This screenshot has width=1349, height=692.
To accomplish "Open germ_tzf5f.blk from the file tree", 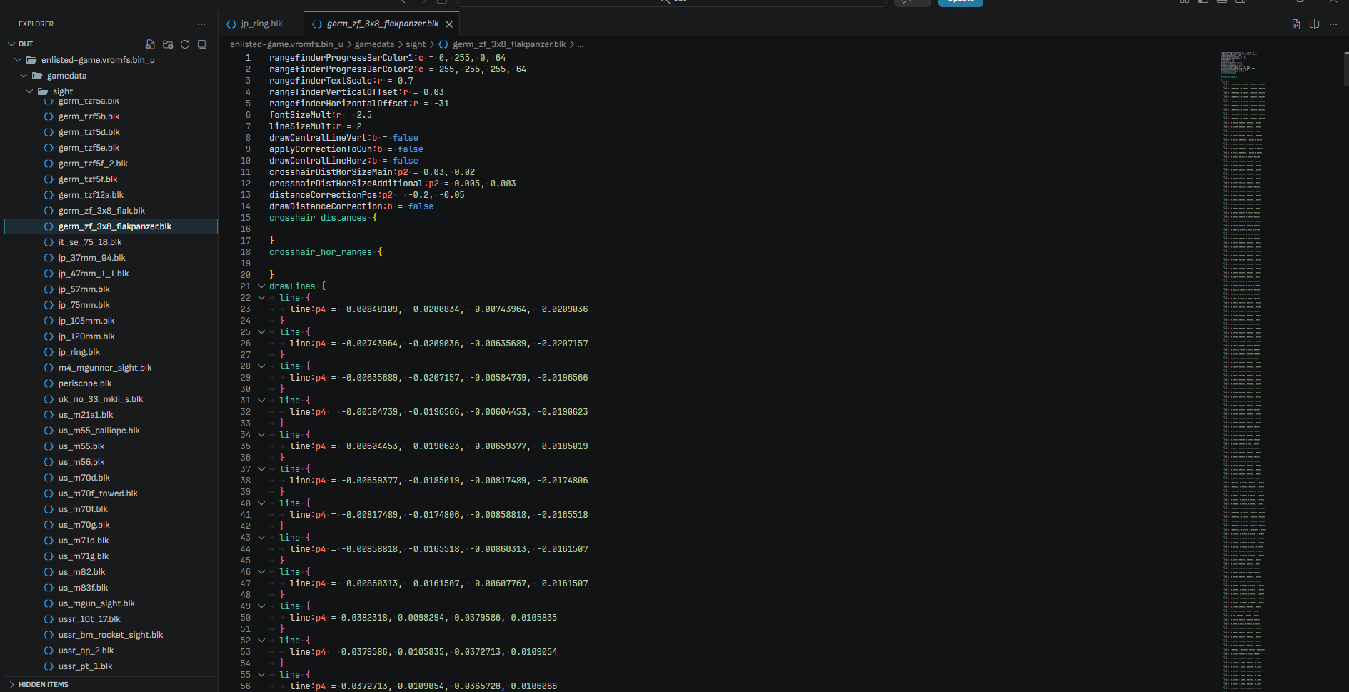I will (x=111, y=179).
